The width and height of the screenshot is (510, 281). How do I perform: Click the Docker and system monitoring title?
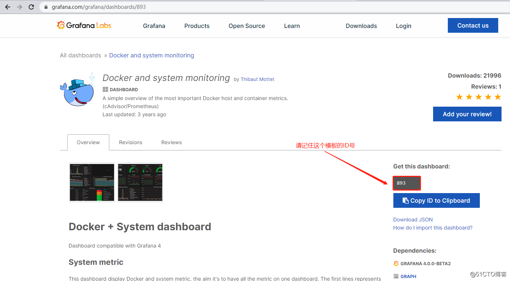coord(166,78)
